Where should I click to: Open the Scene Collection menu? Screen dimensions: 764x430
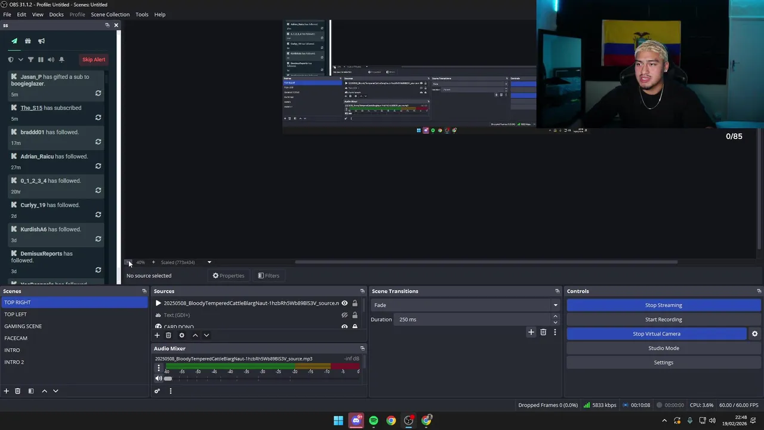pyautogui.click(x=110, y=14)
